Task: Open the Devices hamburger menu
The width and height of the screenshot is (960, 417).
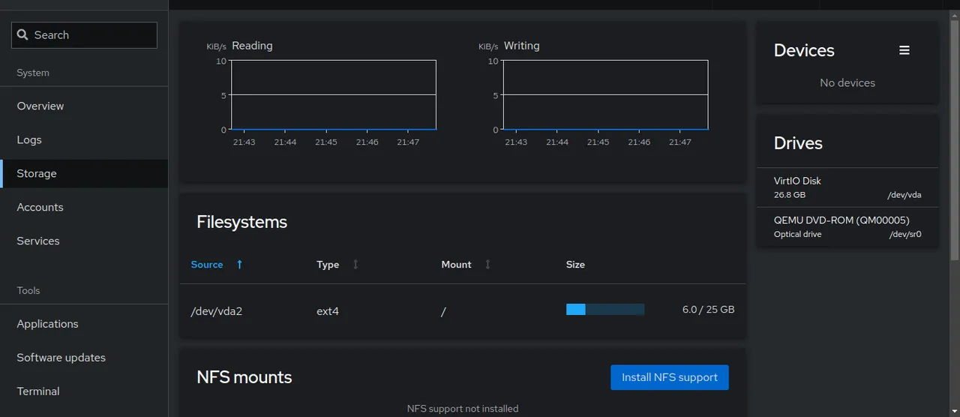Action: (x=904, y=50)
